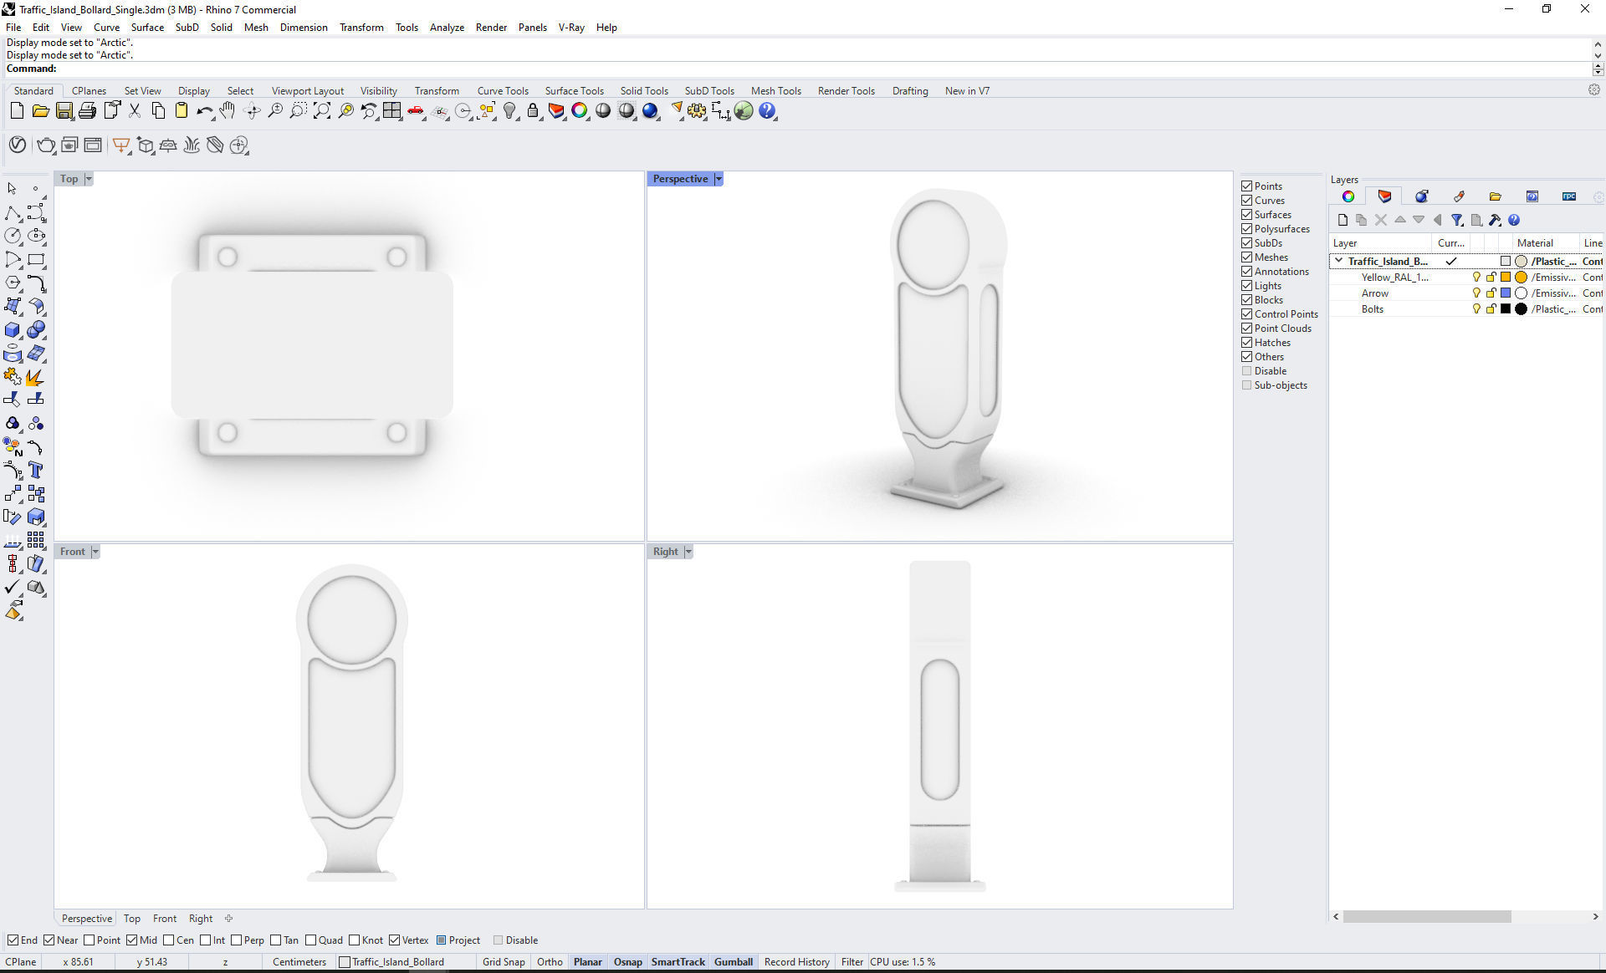The image size is (1606, 973).
Task: Click the Save file floppy icon
Action: click(64, 111)
